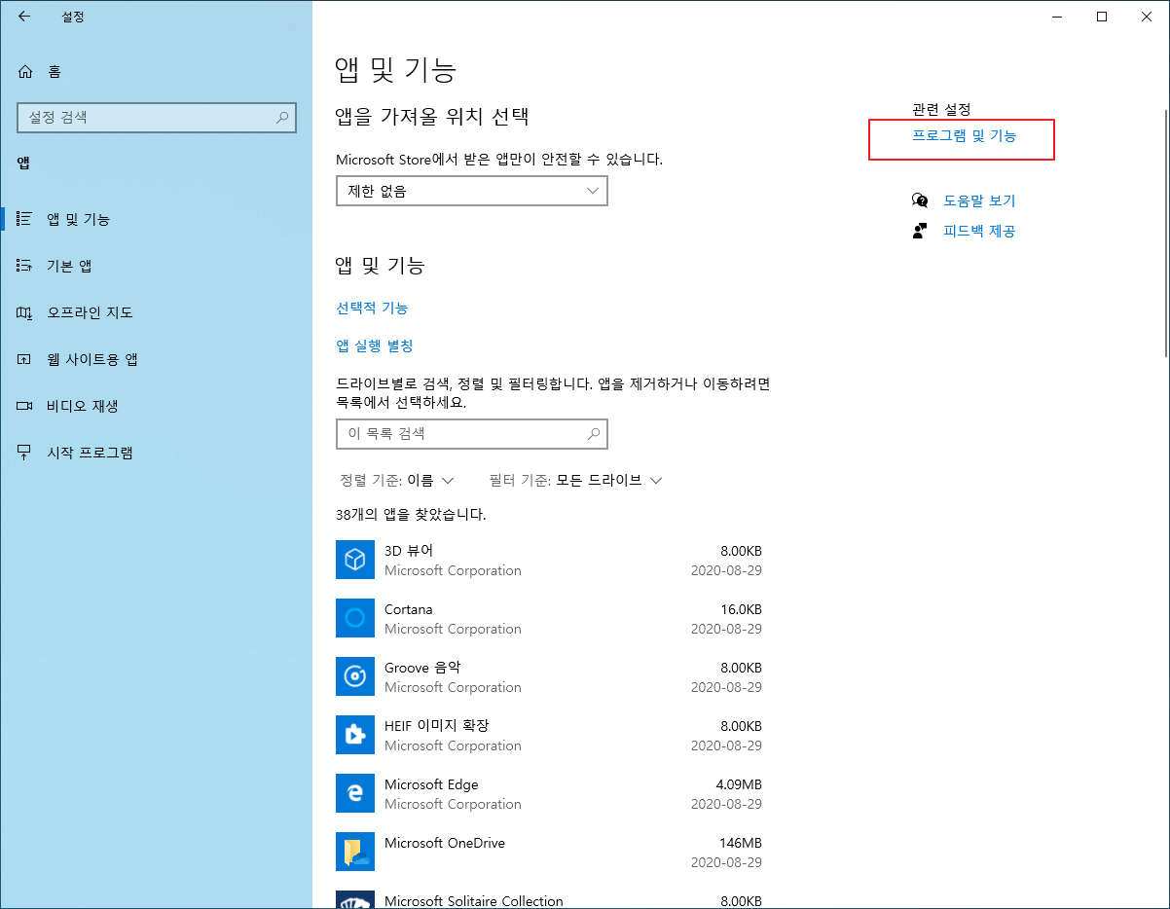Viewport: 1170px width, 909px height.
Task: Click the 4.09MB size of Edge
Action: pos(739,784)
